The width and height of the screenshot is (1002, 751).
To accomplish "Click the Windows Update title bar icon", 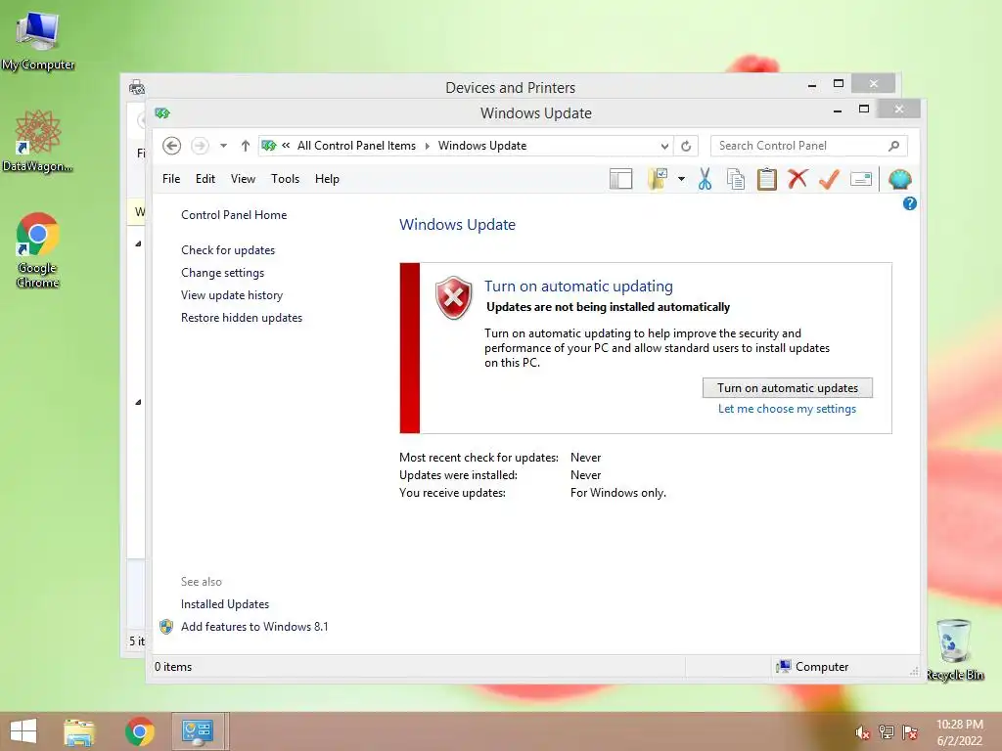I will click(x=162, y=113).
